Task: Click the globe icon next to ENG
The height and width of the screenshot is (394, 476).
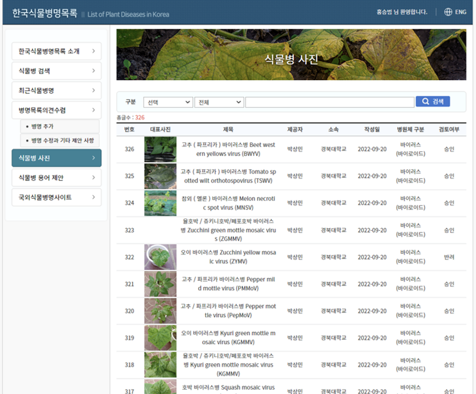Action: [448, 12]
